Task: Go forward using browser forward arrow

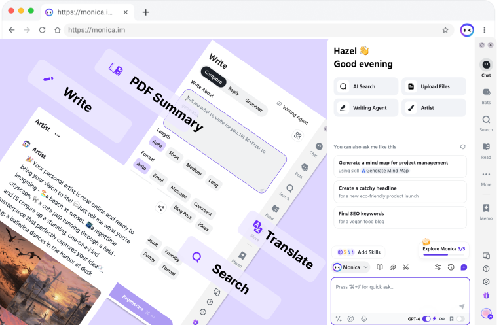Action: pyautogui.click(x=27, y=30)
